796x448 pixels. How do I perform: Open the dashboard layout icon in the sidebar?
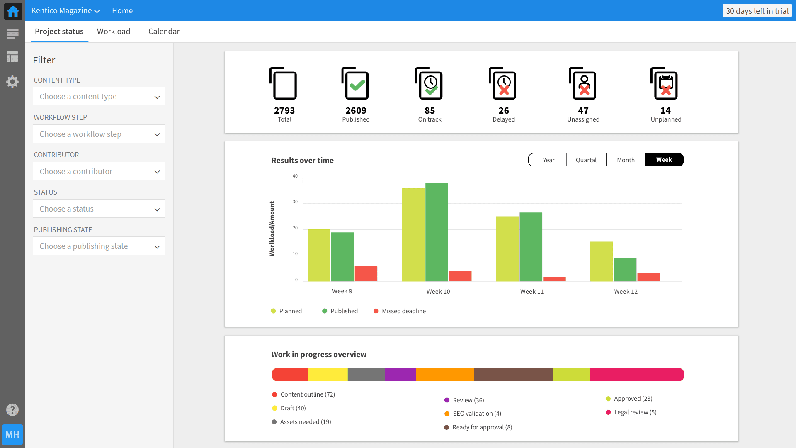pyautogui.click(x=12, y=57)
